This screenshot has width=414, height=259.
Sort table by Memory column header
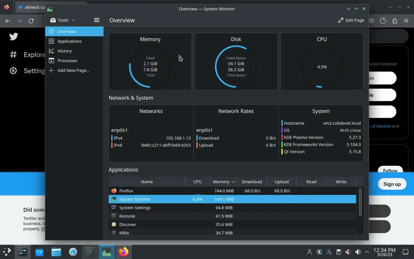(x=223, y=182)
